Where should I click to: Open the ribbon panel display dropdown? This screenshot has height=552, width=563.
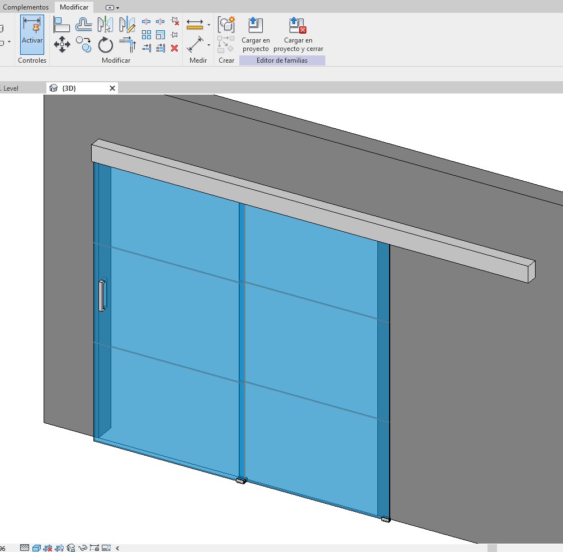pos(112,8)
